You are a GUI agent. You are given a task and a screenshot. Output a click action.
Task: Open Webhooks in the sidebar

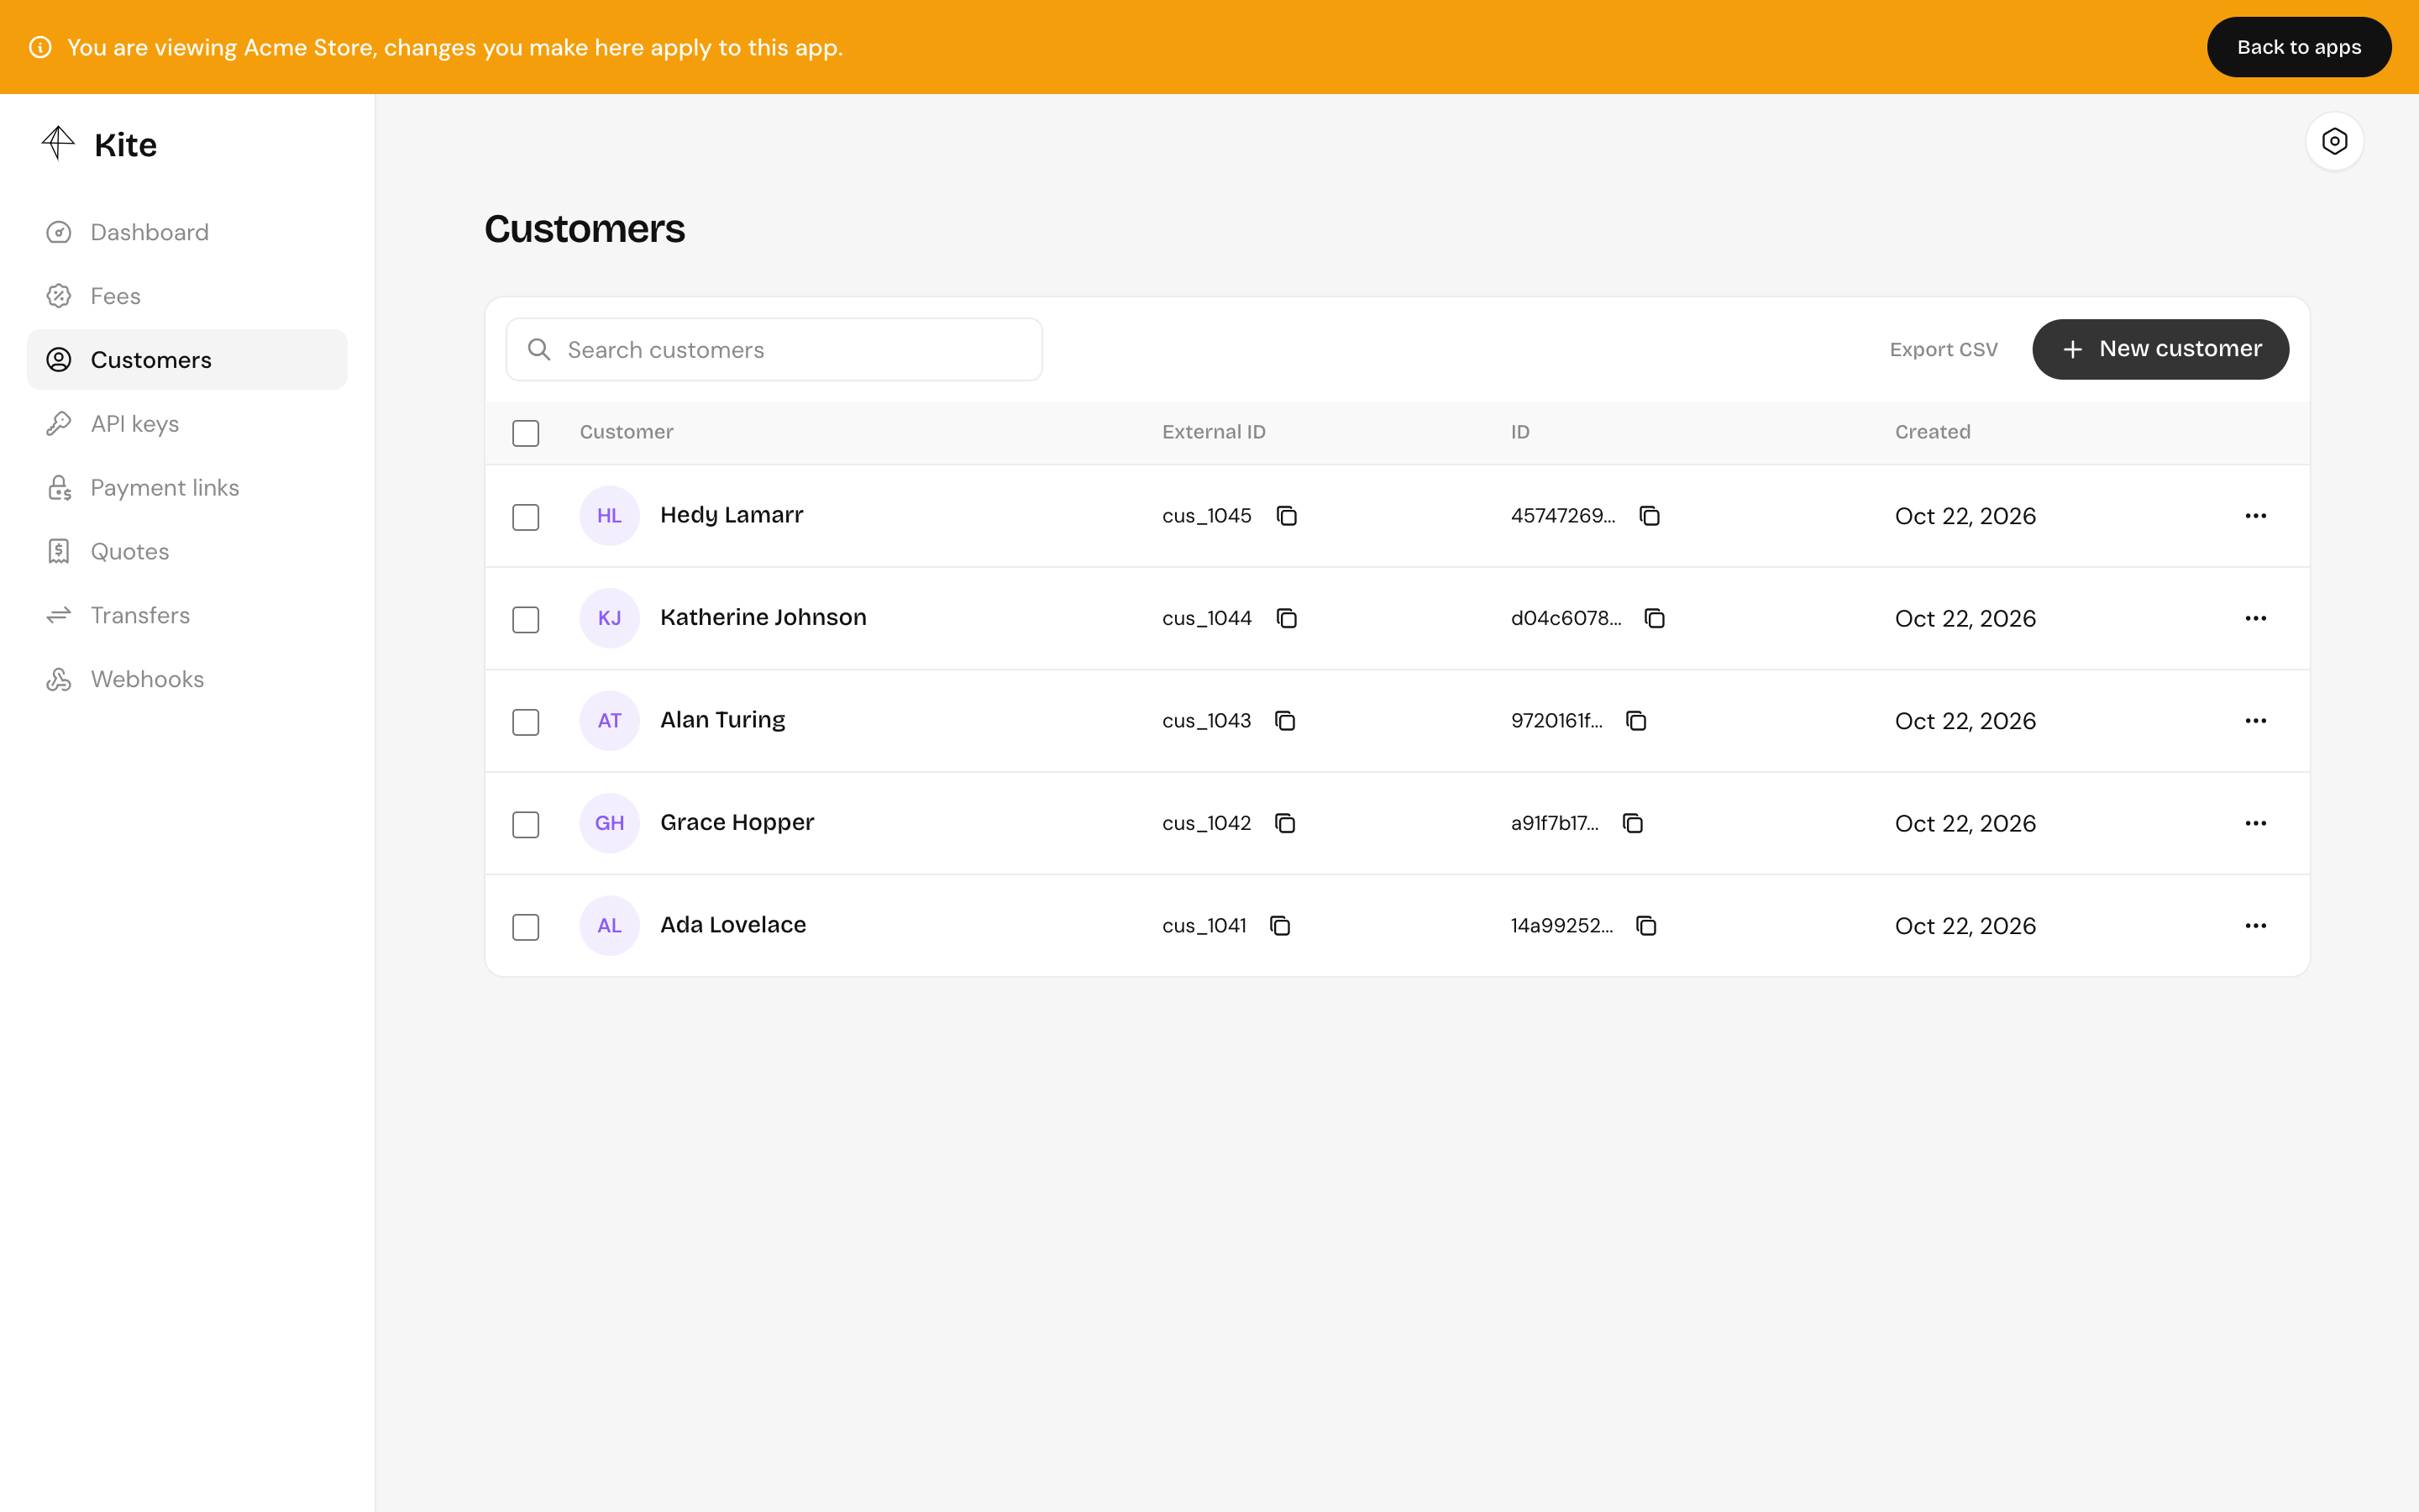187,679
